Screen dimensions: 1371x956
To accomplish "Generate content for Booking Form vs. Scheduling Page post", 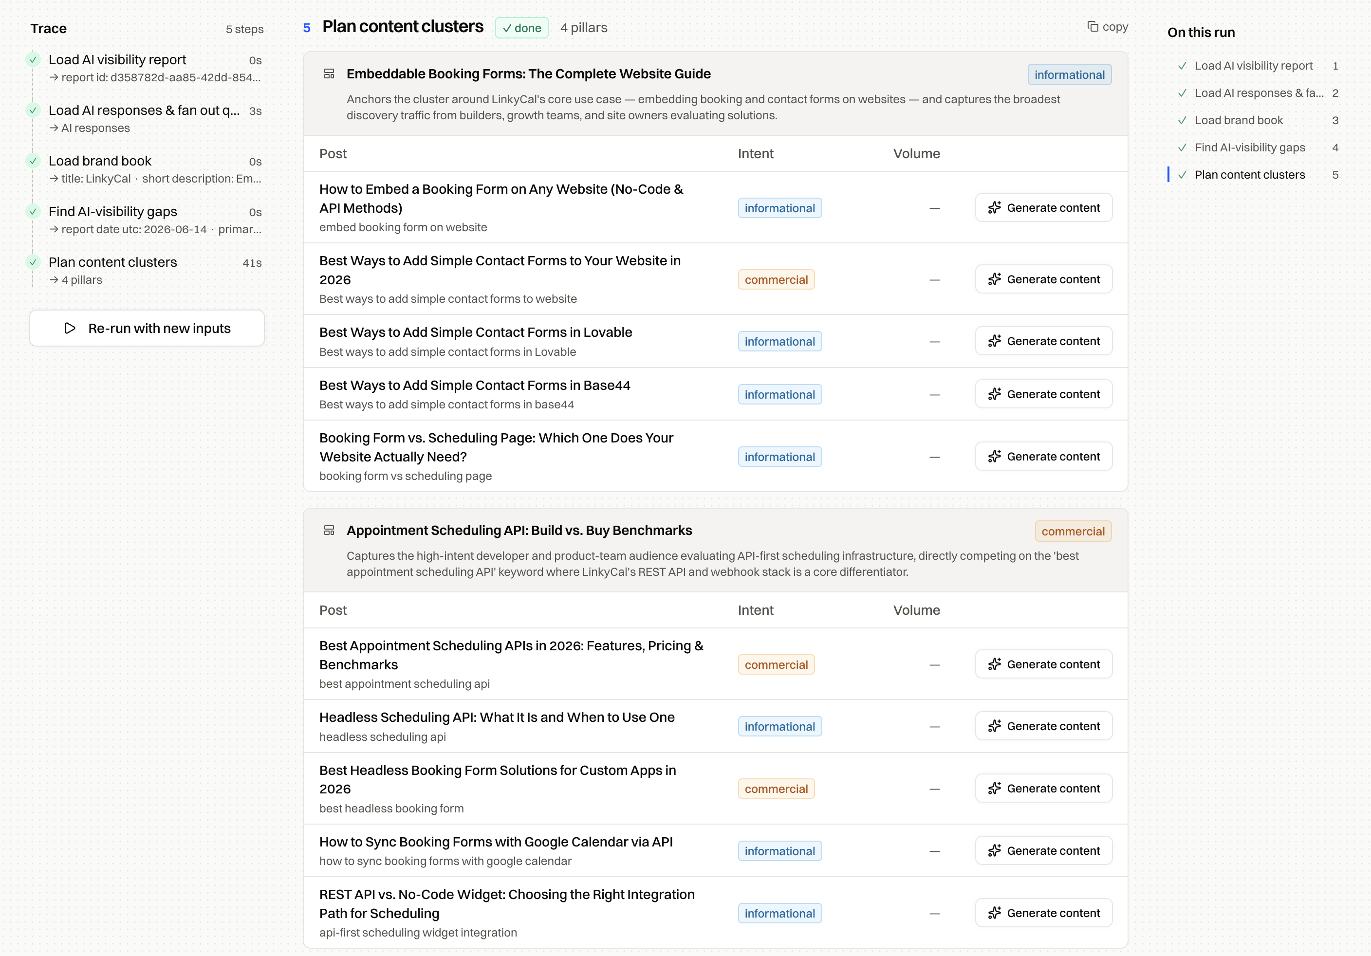I will [x=1043, y=456].
